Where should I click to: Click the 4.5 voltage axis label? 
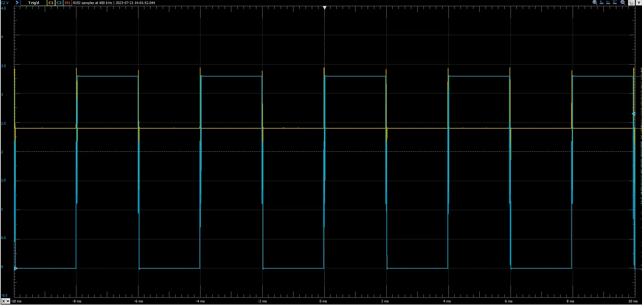[x=4, y=8]
